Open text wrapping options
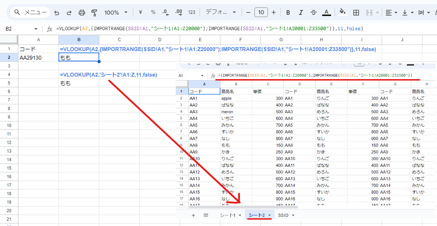 coord(424,12)
